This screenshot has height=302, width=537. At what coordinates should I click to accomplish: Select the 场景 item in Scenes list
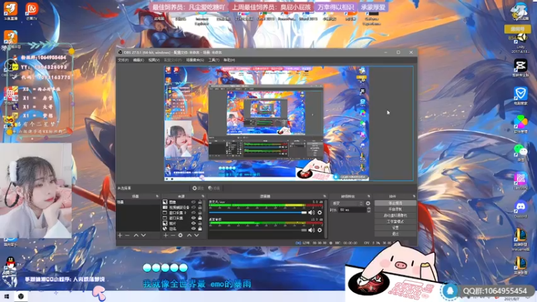138,203
